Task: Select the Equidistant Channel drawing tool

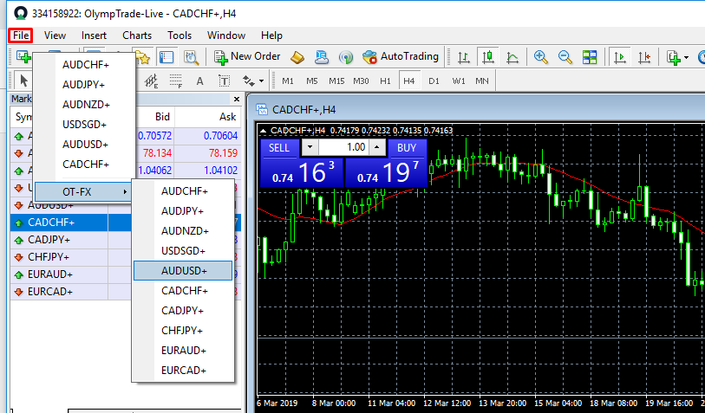Action: tap(151, 81)
